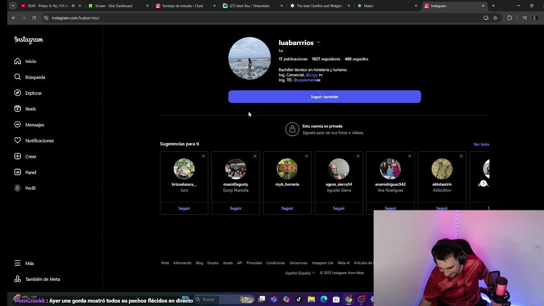Reload the page in the browser
This screenshot has width=544, height=306.
34,18
